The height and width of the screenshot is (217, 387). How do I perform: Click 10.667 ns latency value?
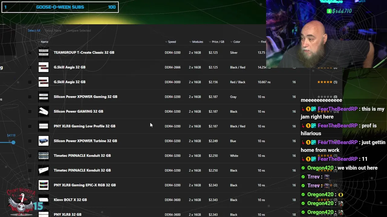[x=264, y=82]
